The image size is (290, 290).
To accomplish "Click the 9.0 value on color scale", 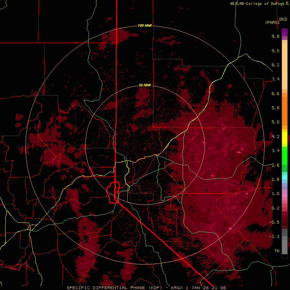I will pyautogui.click(x=275, y=51).
